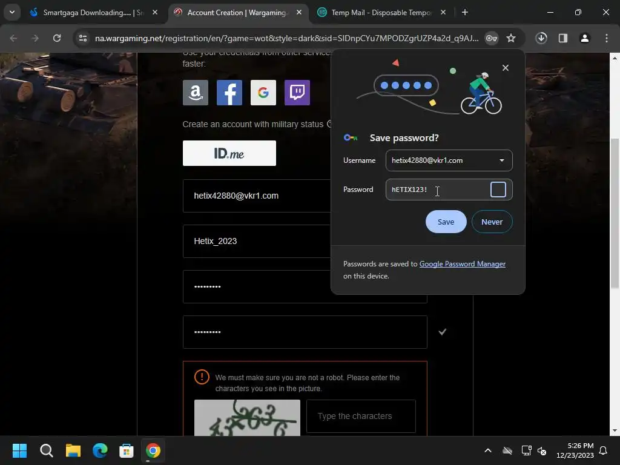Image resolution: width=620 pixels, height=465 pixels.
Task: Open a new browser tab
Action: (x=465, y=13)
